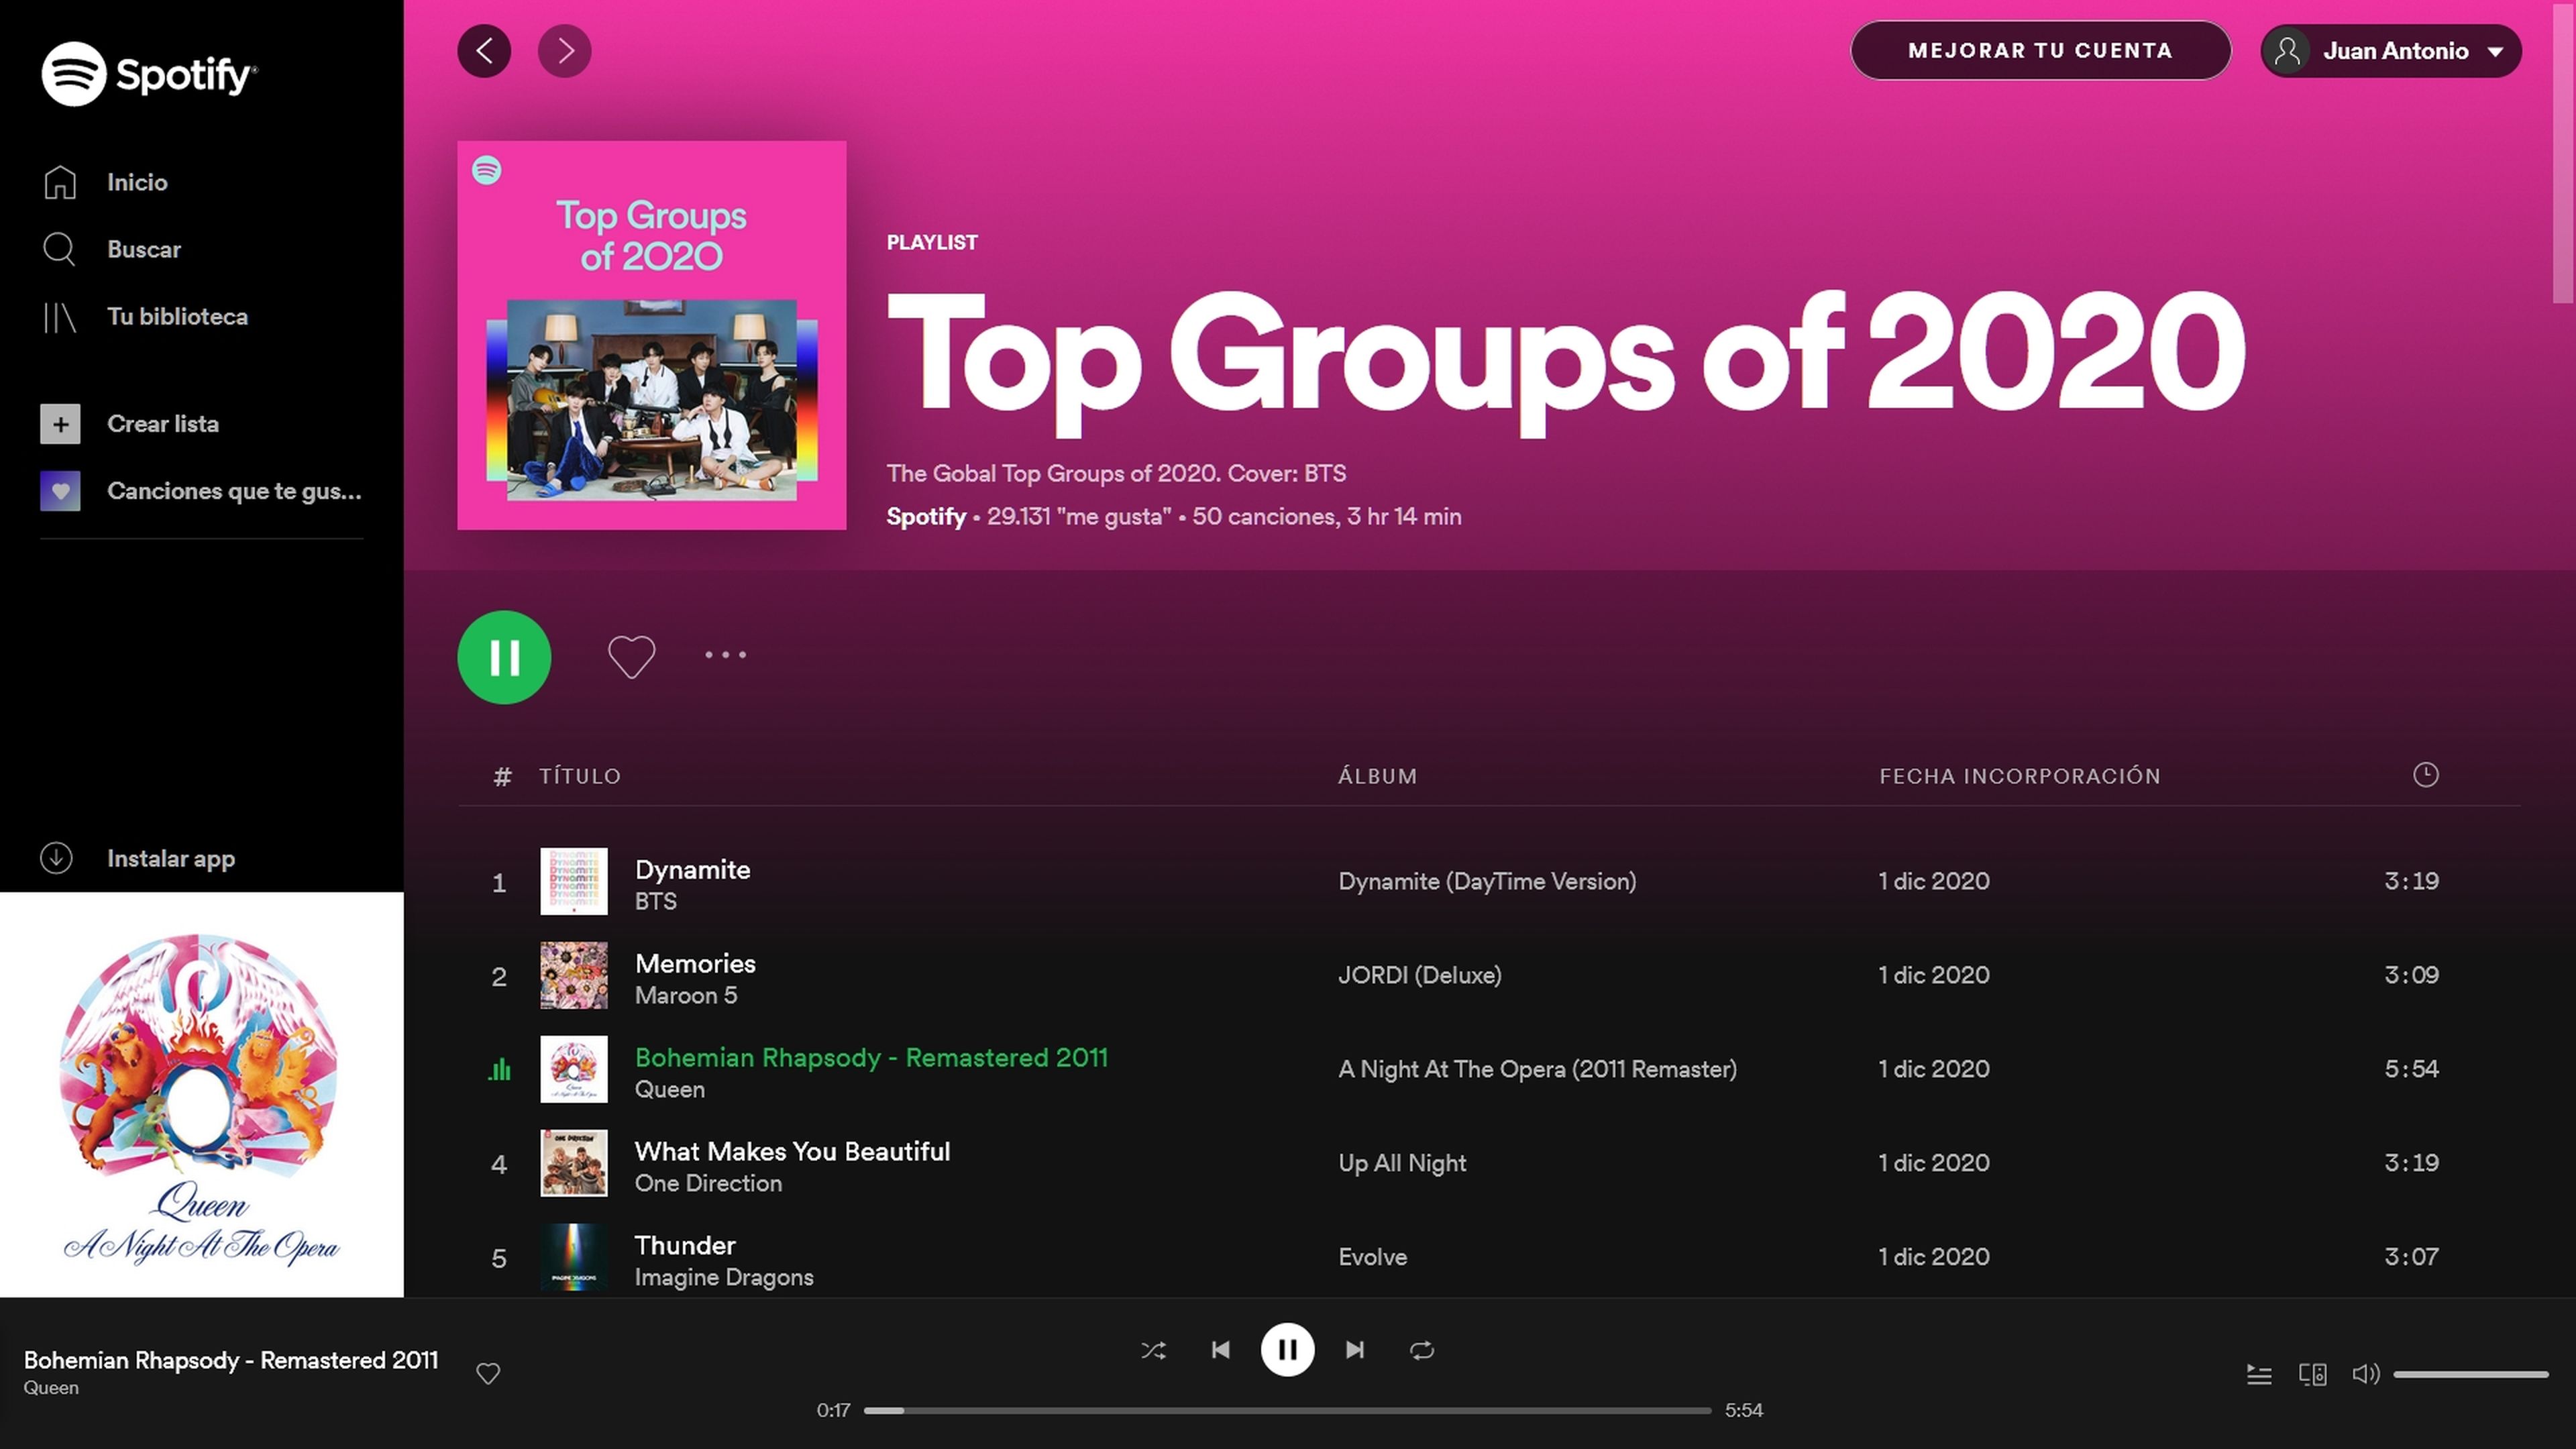Expand the Juan Antonio account menu

[x=2391, y=51]
